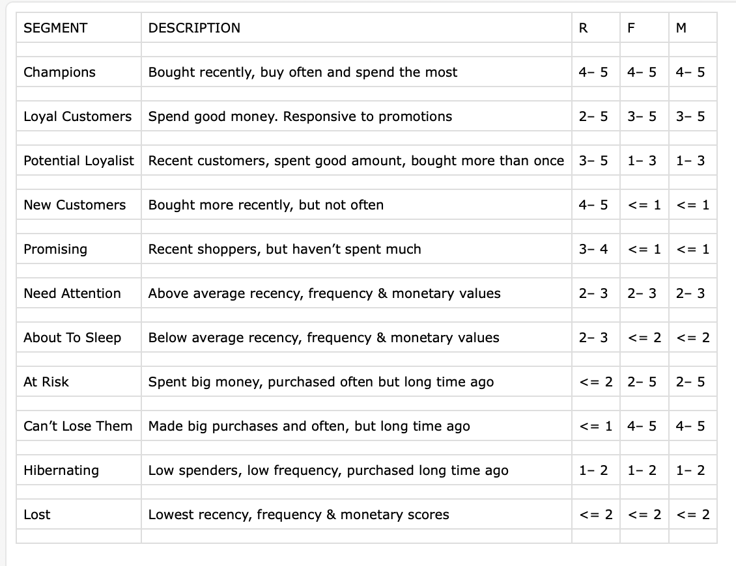Select the M column header cell

(681, 28)
